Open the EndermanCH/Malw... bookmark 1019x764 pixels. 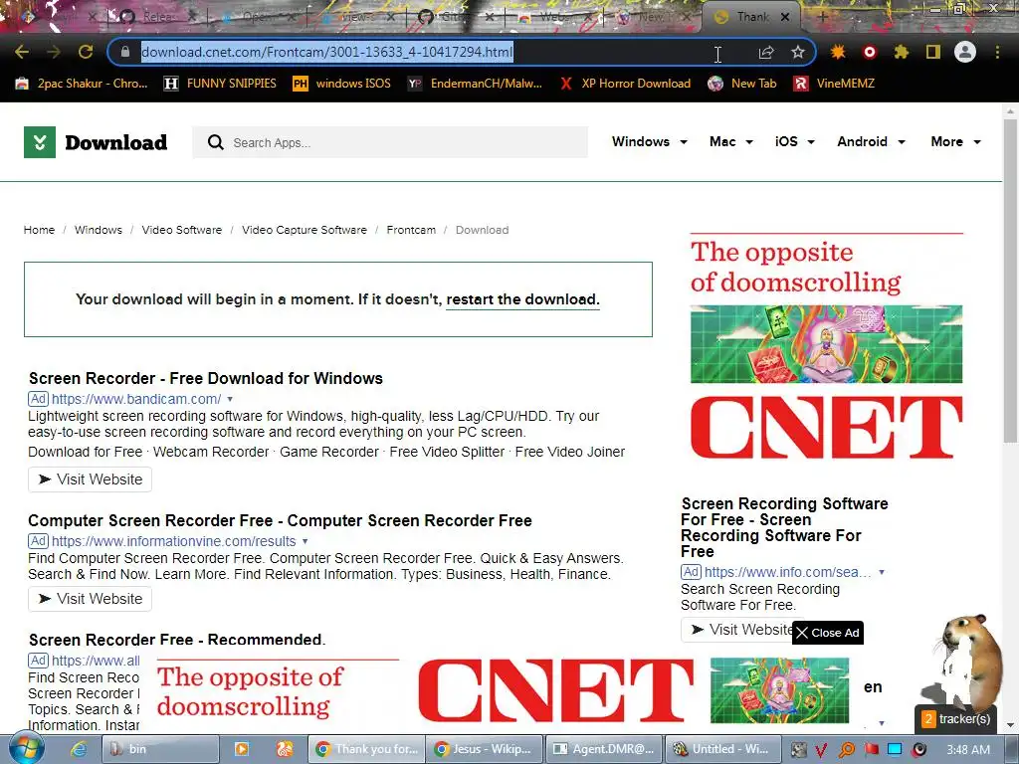[475, 84]
